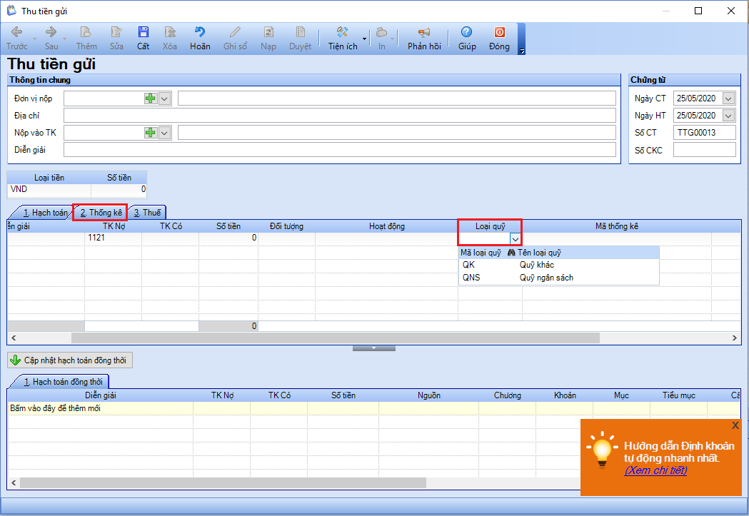Viewport: 749px width, 516px height.
Task: Open Giúp help icon
Action: (x=467, y=33)
